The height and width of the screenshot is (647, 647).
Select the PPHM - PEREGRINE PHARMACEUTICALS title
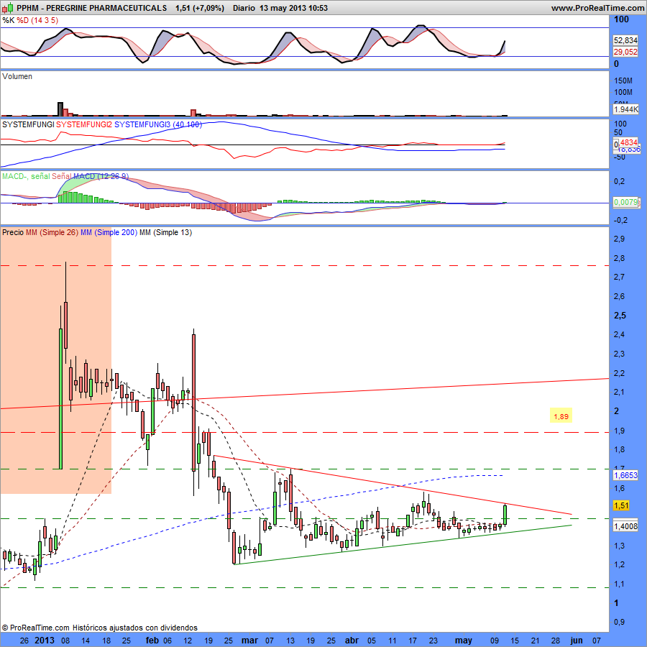pyautogui.click(x=91, y=8)
